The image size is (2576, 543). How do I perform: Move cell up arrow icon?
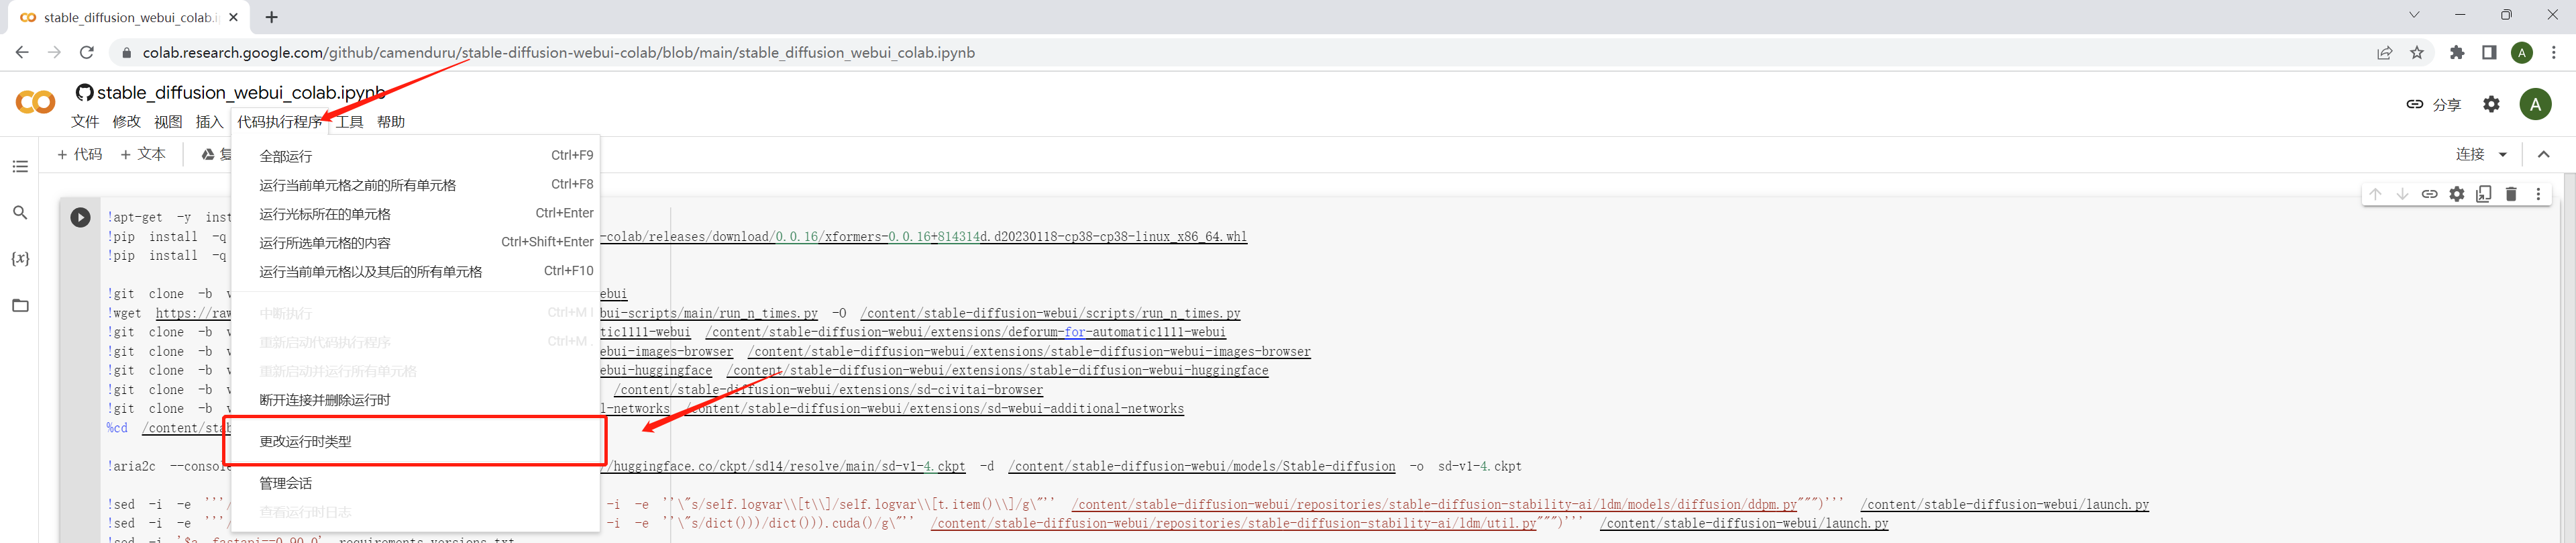(2375, 194)
